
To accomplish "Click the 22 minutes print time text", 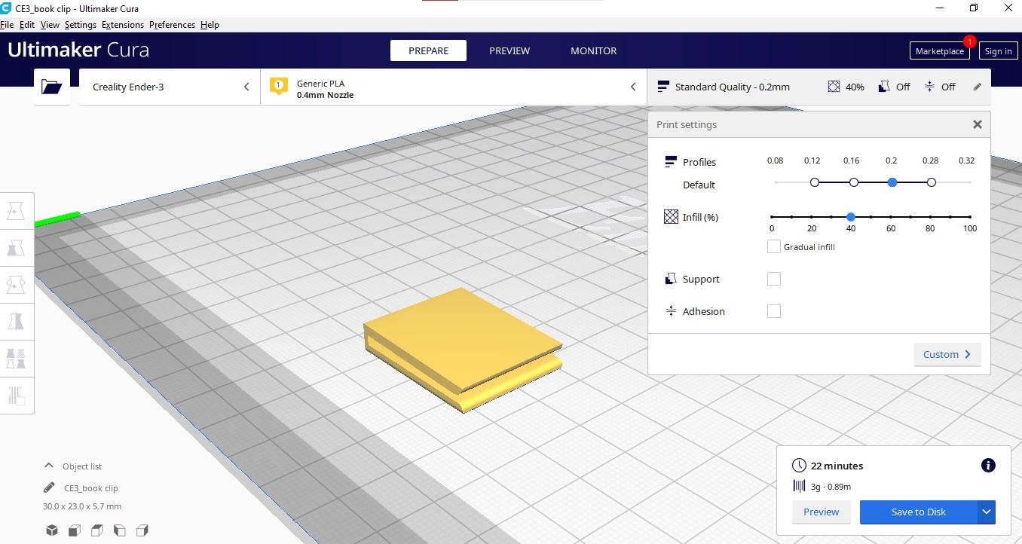I will pos(837,466).
